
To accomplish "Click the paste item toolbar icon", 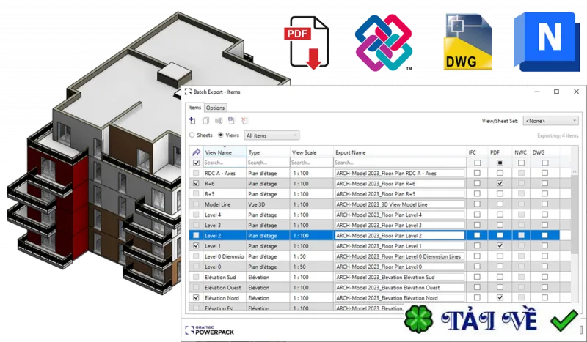I will [x=231, y=120].
